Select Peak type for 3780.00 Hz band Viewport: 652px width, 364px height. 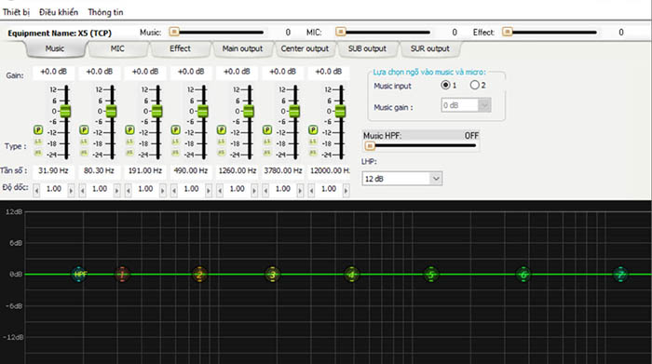pyautogui.click(x=267, y=130)
